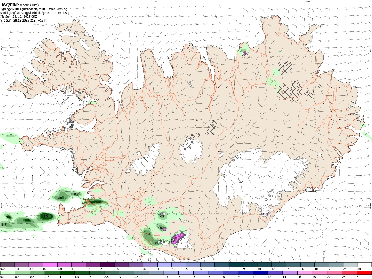
Task: Click the 2.6 precipitation value on the map
Action: (46, 216)
